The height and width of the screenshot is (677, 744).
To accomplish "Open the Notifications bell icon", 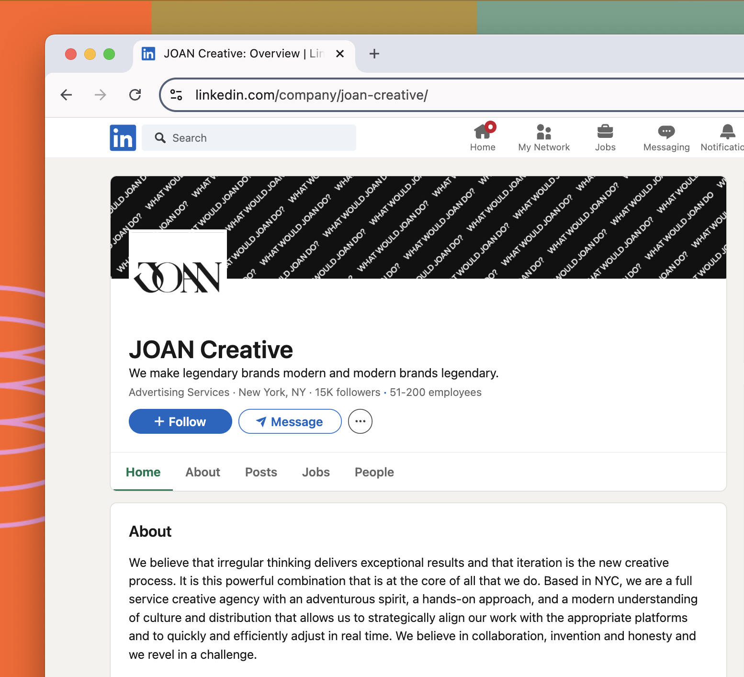I will (x=722, y=138).
